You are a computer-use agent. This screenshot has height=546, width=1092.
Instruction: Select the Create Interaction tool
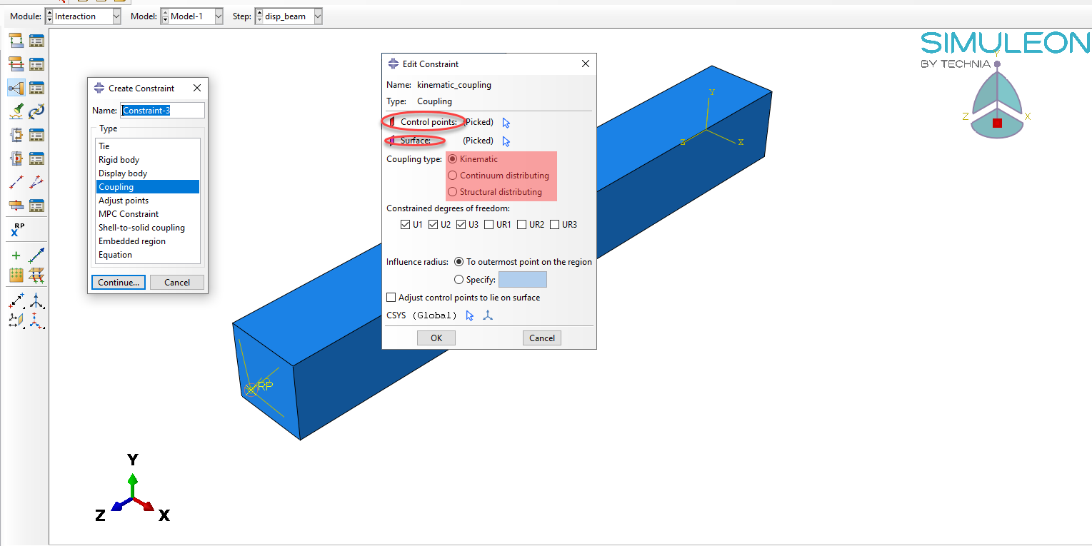tap(16, 41)
